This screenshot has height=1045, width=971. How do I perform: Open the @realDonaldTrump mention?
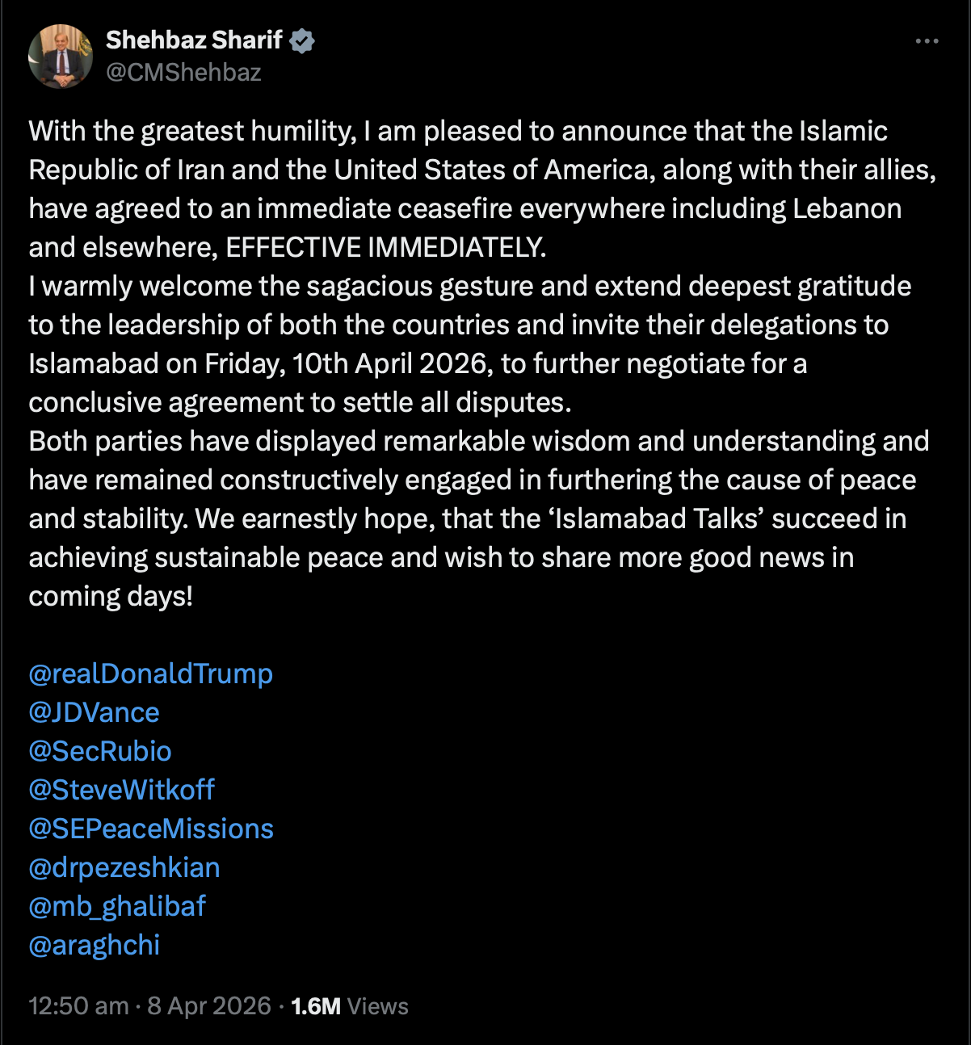[x=150, y=674]
